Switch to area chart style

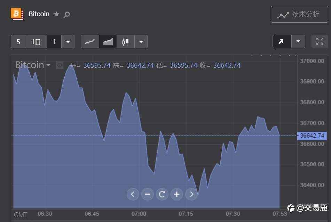(108, 42)
